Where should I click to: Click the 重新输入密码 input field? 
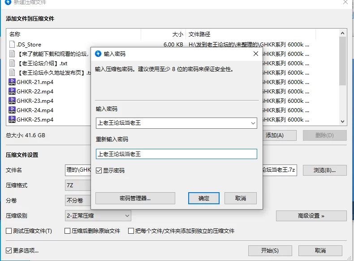click(176, 154)
